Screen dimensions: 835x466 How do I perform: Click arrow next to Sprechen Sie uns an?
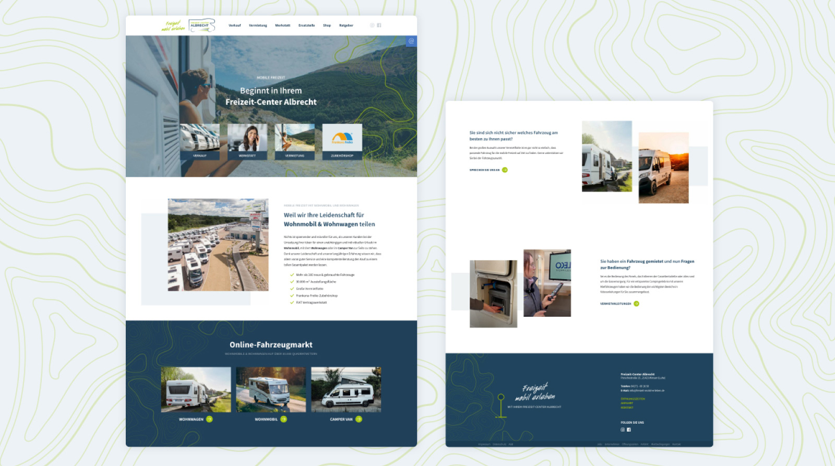[x=505, y=170]
